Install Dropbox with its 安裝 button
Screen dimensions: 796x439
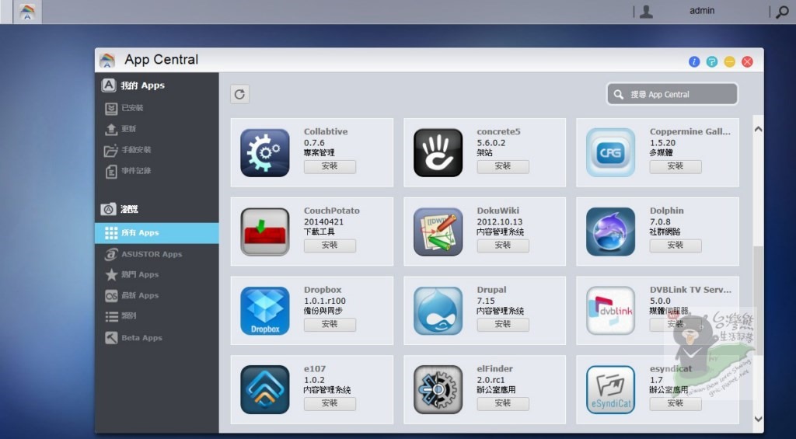330,325
